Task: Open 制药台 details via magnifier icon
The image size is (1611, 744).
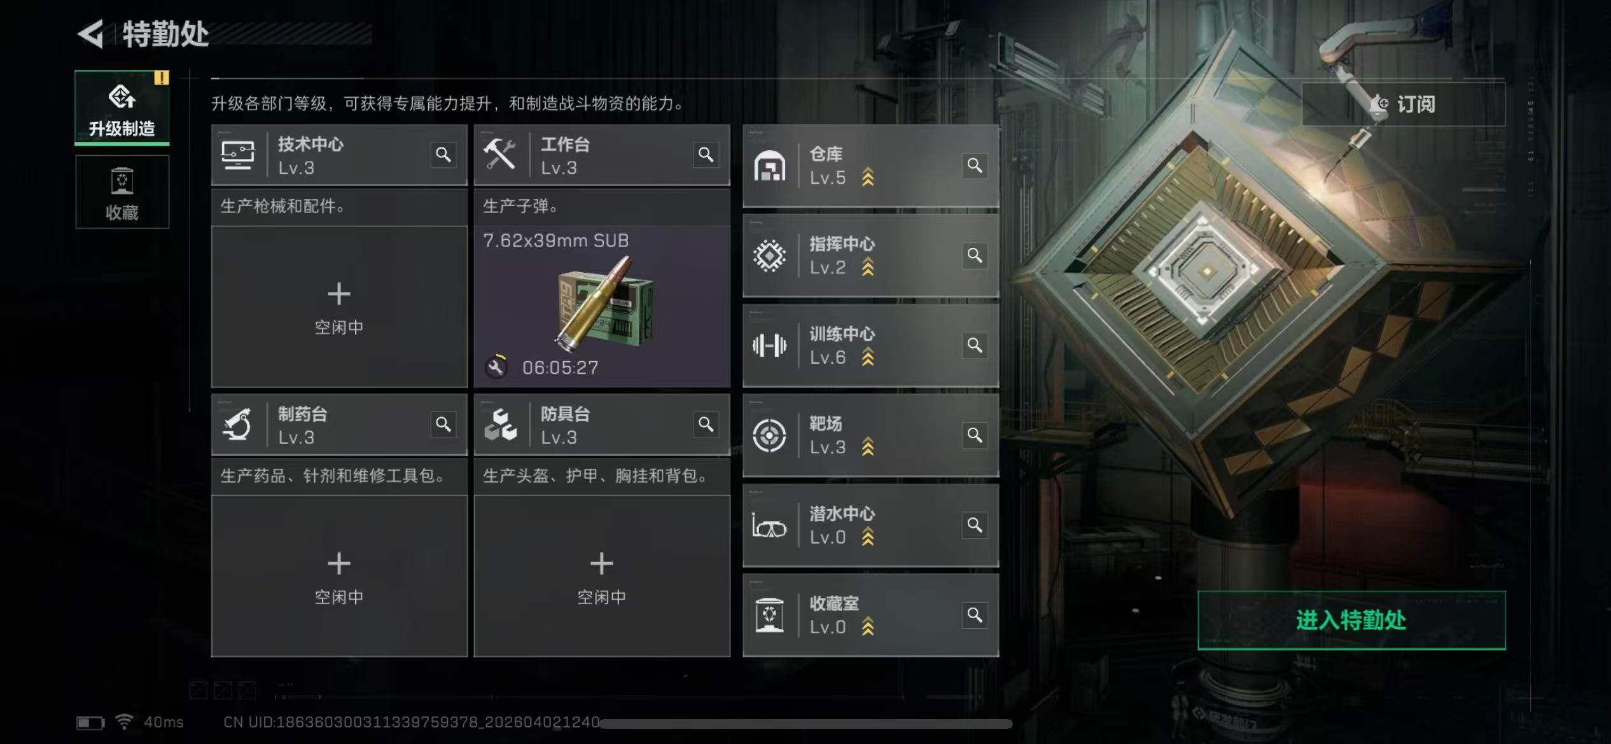Action: tap(443, 424)
